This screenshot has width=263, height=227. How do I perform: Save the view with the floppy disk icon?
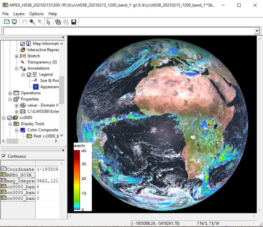tap(73, 22)
